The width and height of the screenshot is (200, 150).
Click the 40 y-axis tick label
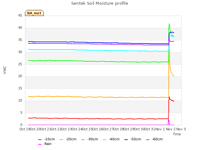pos(20,28)
